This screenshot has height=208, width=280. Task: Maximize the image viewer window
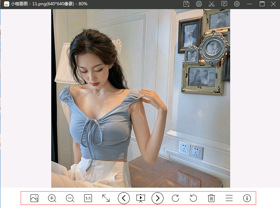click(x=262, y=4)
